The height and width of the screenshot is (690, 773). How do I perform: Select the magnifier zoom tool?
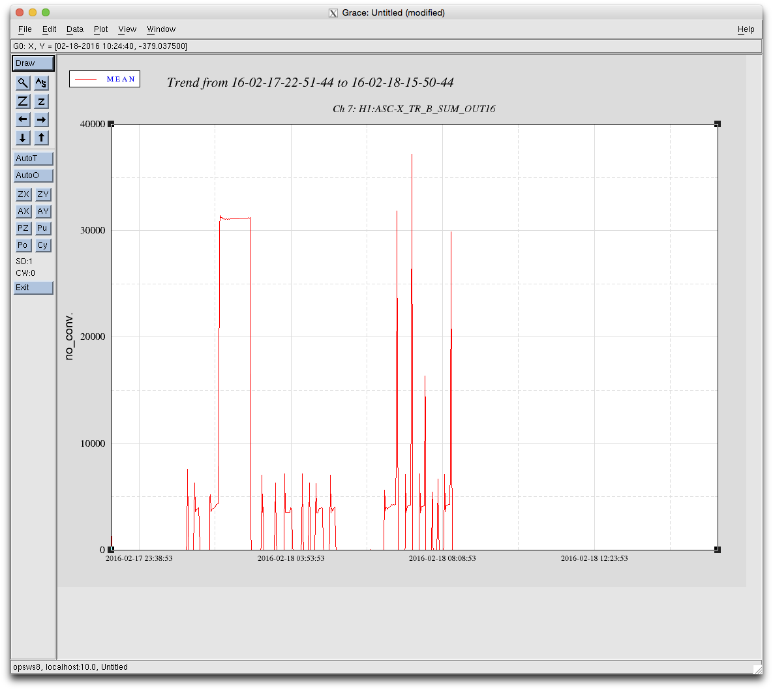point(23,83)
